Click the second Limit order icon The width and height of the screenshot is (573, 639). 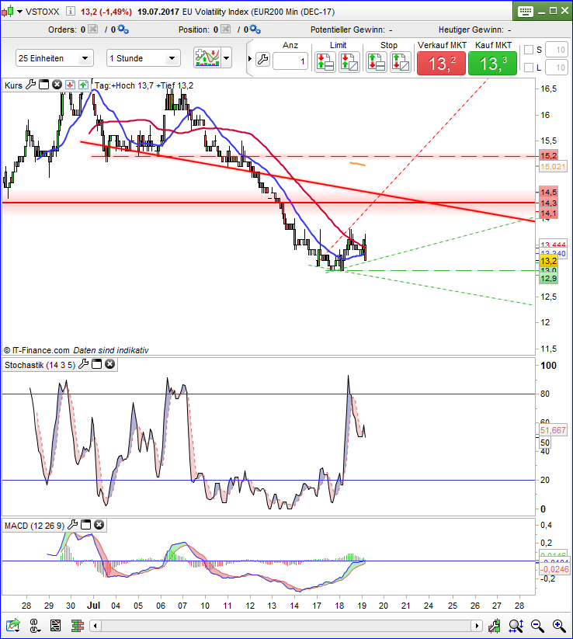coord(349,62)
